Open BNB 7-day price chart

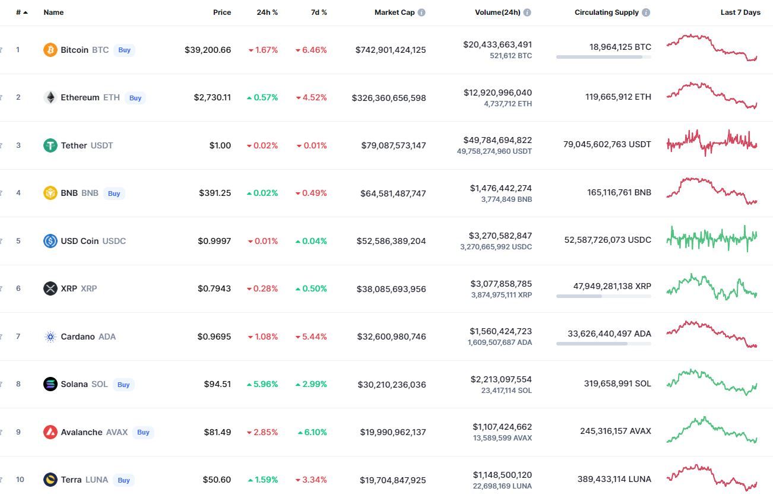click(x=712, y=191)
